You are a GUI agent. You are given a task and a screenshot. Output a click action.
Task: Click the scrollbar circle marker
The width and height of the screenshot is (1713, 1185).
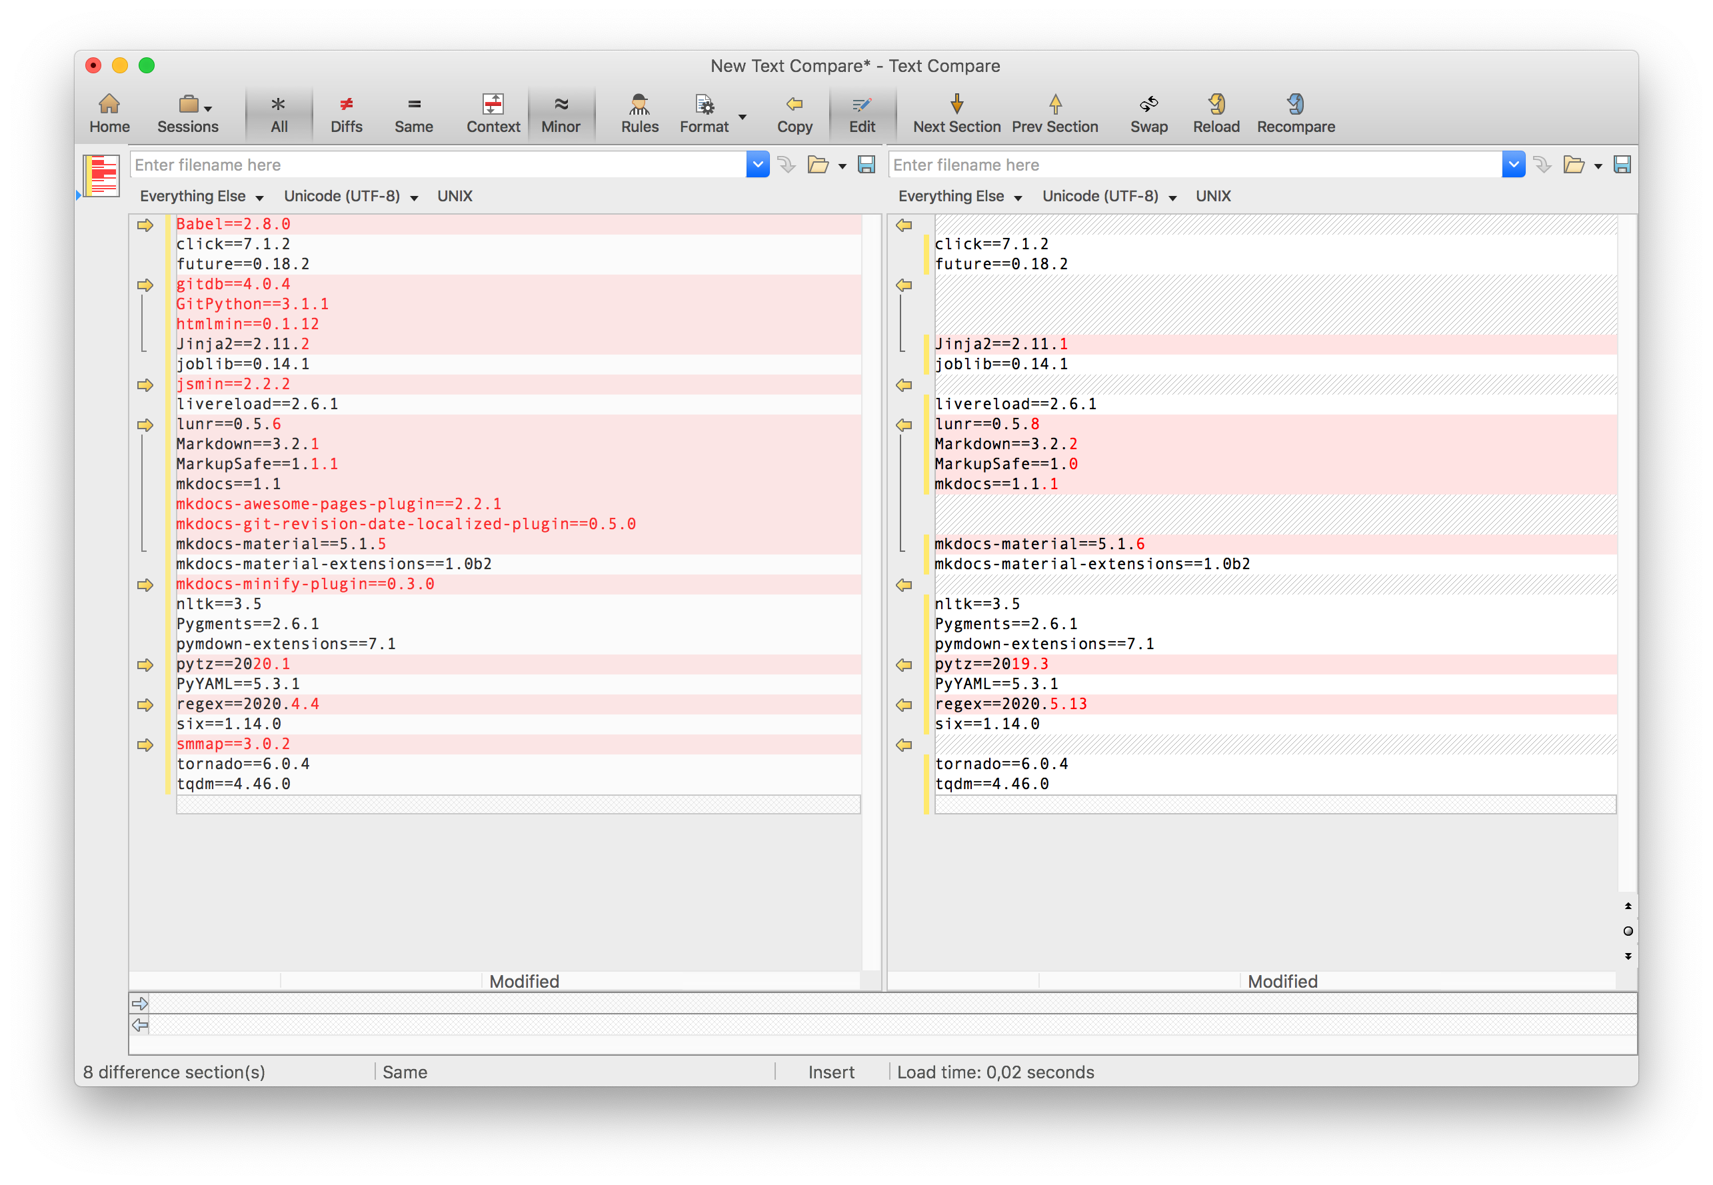pos(1628,931)
